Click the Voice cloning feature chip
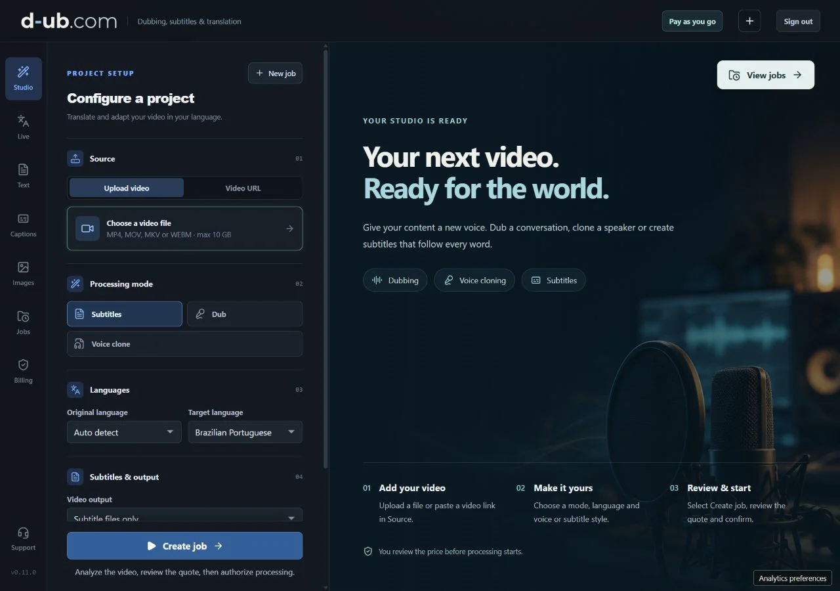Viewport: 840px width, 591px height. [474, 280]
